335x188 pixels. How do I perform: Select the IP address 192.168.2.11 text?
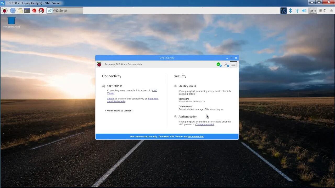[115, 86]
